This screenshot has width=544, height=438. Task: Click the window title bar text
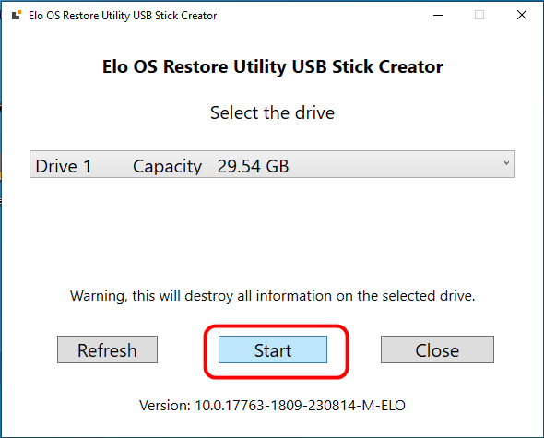(123, 16)
